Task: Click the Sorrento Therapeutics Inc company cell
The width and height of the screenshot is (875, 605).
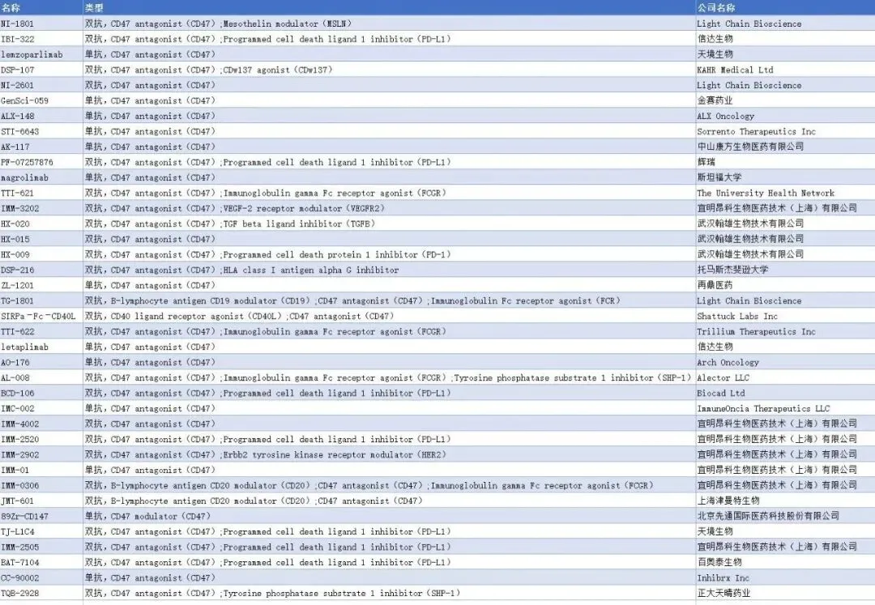Action: (x=785, y=131)
